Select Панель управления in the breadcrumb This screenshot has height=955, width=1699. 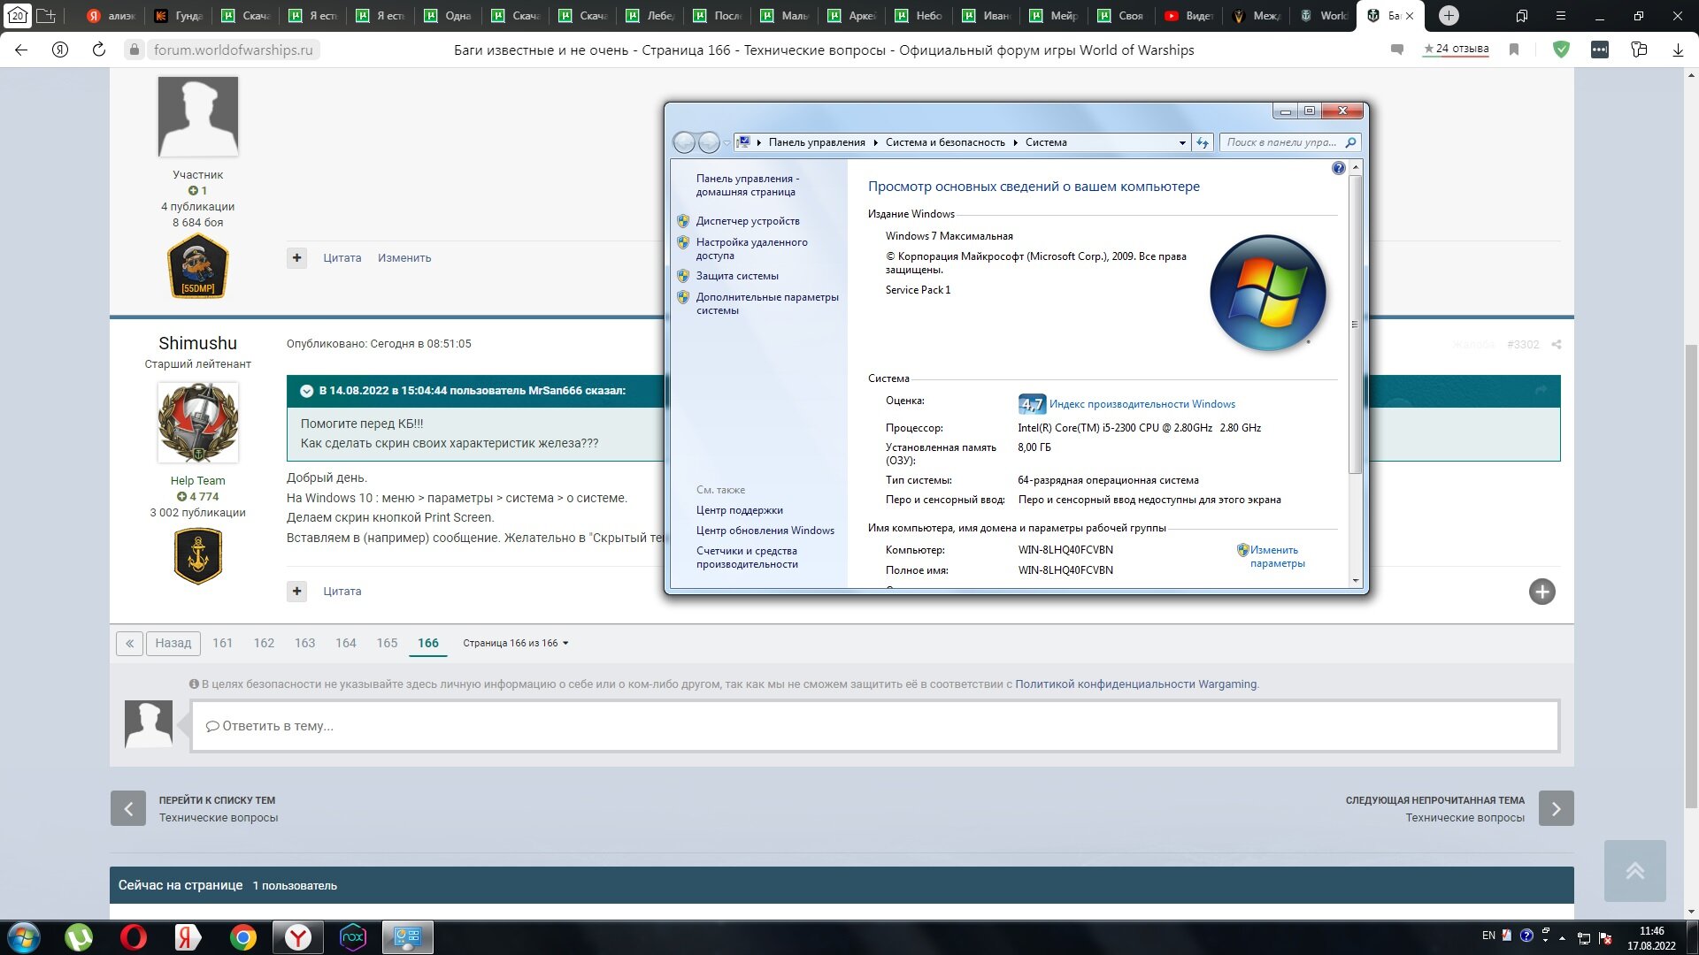click(x=817, y=142)
